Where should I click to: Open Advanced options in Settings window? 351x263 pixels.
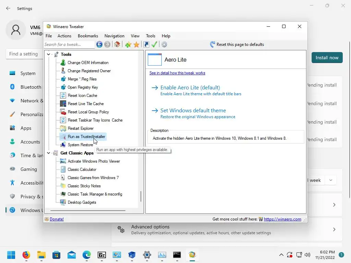coord(227,230)
